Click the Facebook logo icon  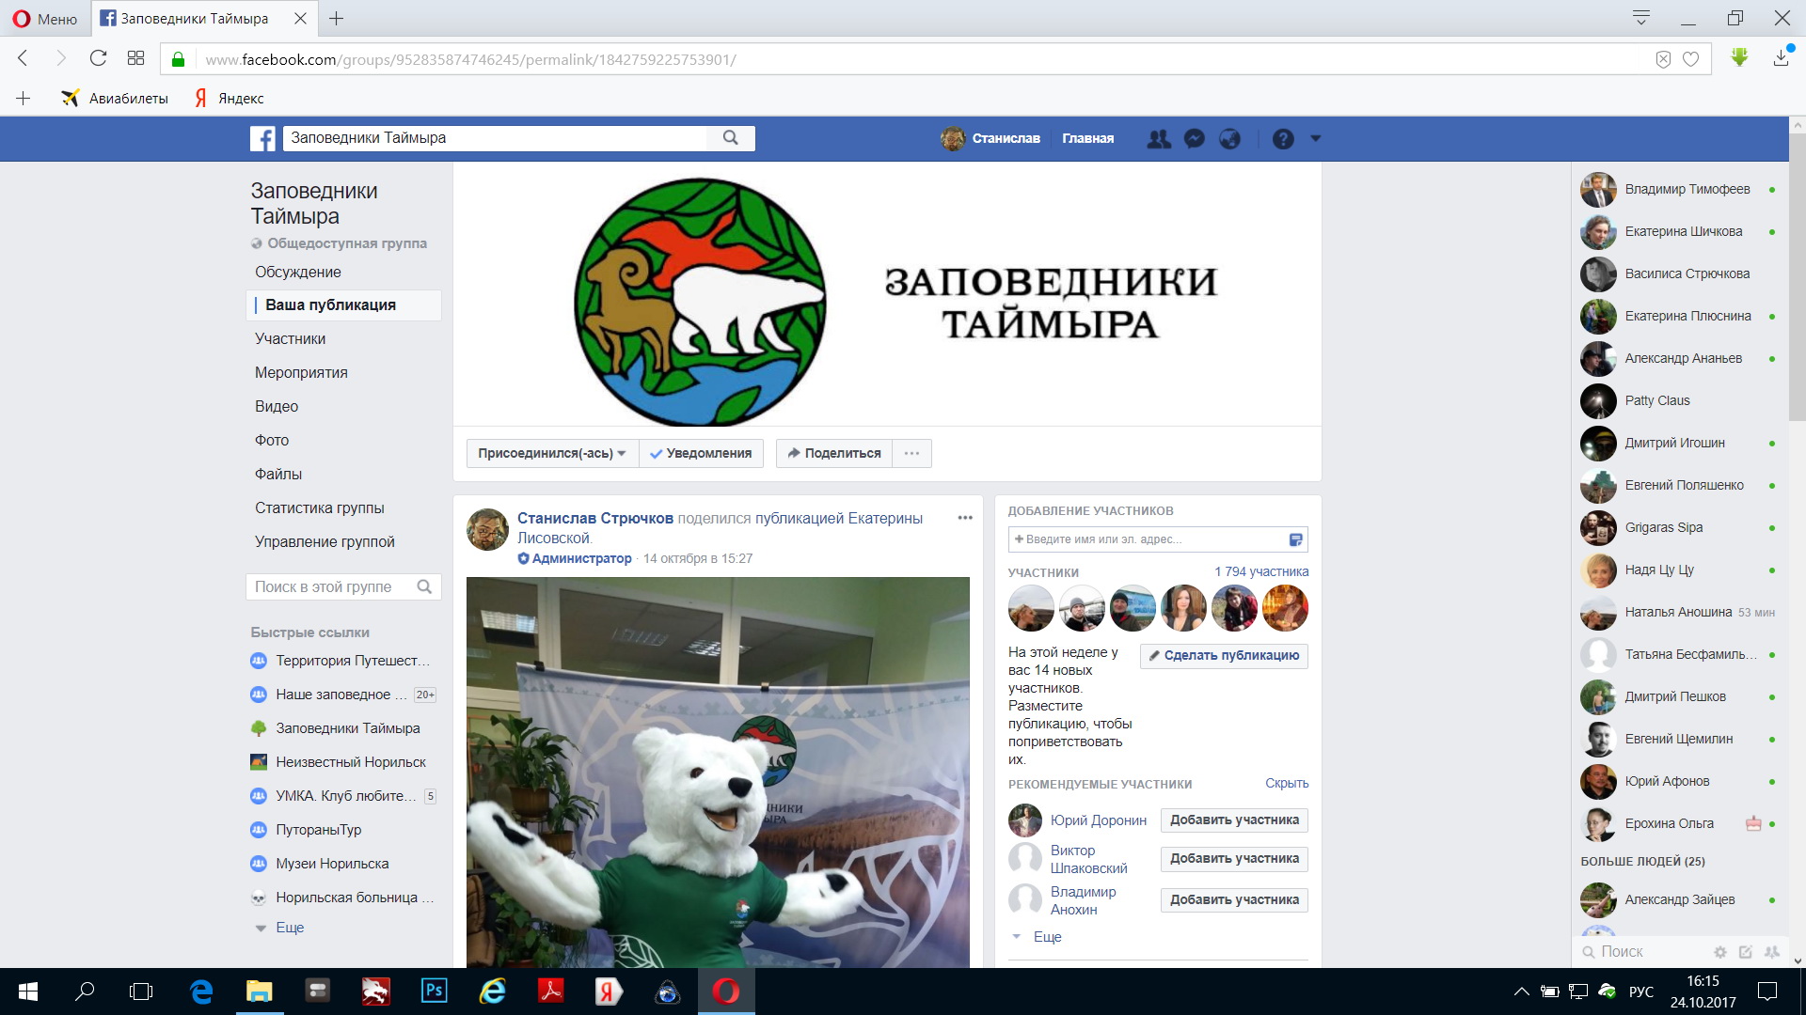(x=262, y=138)
